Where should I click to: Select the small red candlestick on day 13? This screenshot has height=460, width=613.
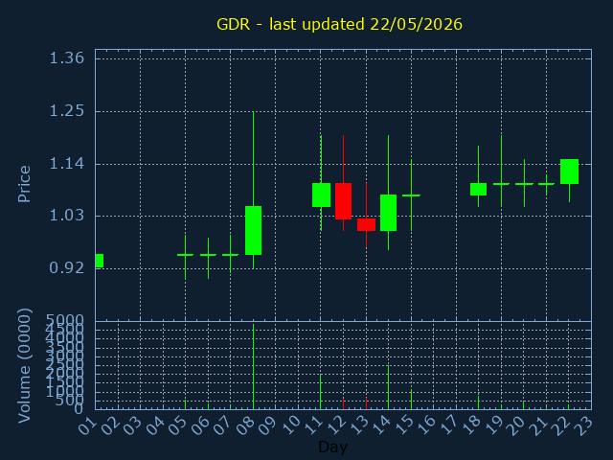pos(366,224)
